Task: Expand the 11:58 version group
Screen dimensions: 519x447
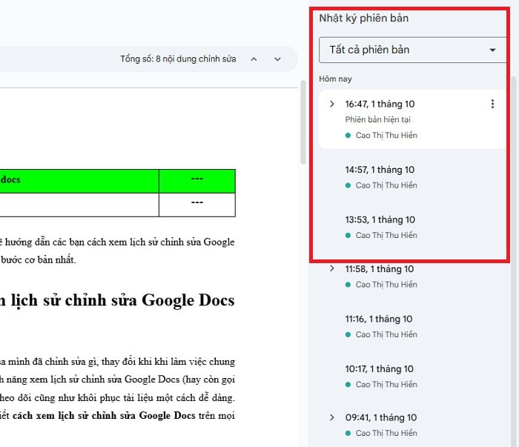Action: click(x=332, y=269)
